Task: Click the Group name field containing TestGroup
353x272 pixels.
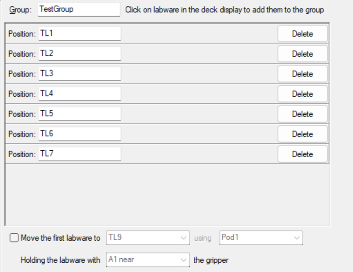Action: coord(79,10)
